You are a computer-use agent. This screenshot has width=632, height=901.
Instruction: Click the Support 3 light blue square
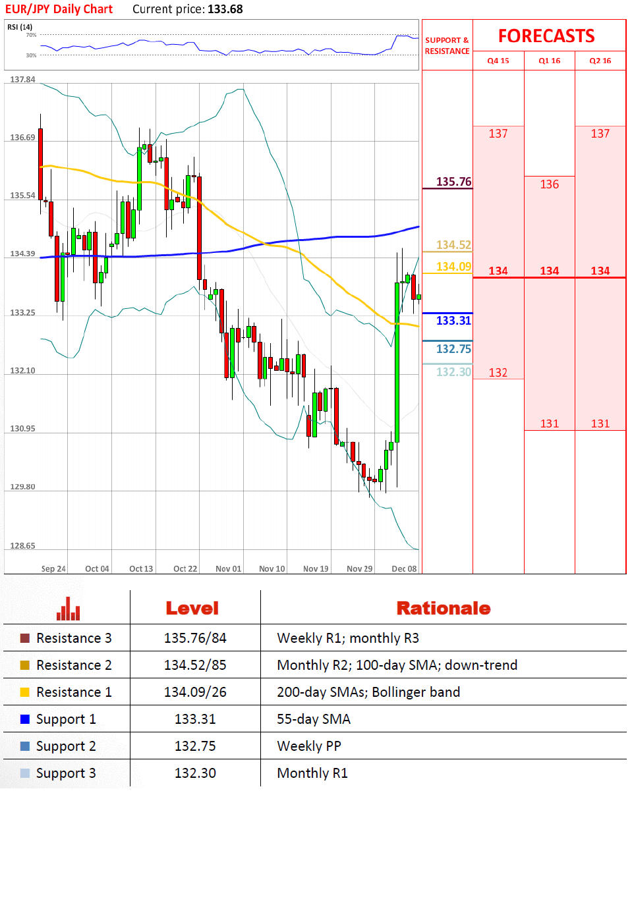pos(25,773)
